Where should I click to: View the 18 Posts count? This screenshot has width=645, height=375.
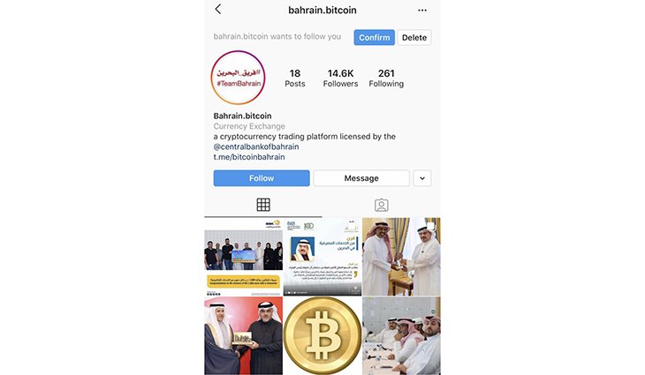tap(295, 78)
